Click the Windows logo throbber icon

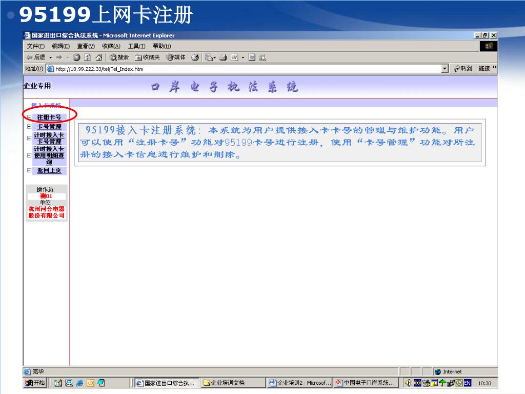[489, 46]
